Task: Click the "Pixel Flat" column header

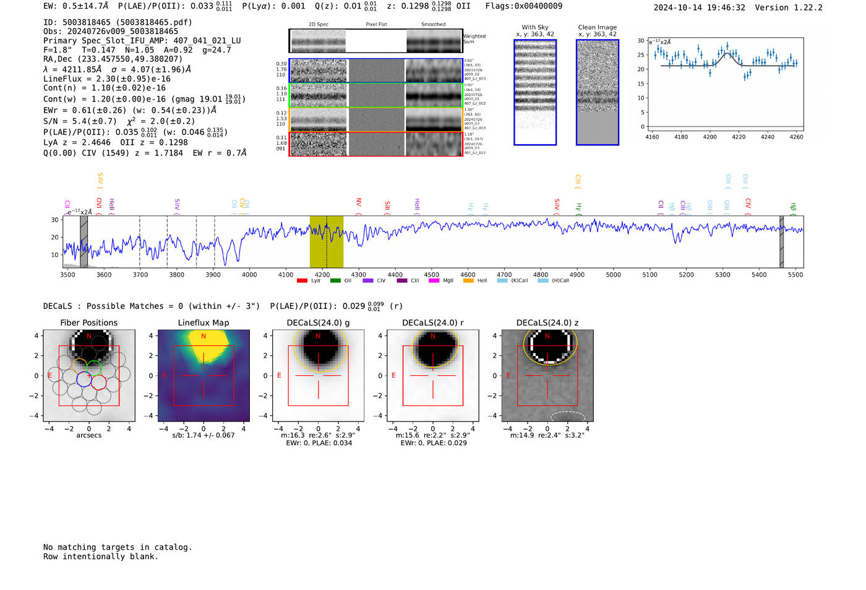Action: [x=376, y=25]
